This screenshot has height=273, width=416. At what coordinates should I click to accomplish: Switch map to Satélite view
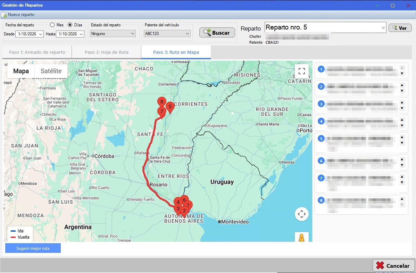point(51,71)
